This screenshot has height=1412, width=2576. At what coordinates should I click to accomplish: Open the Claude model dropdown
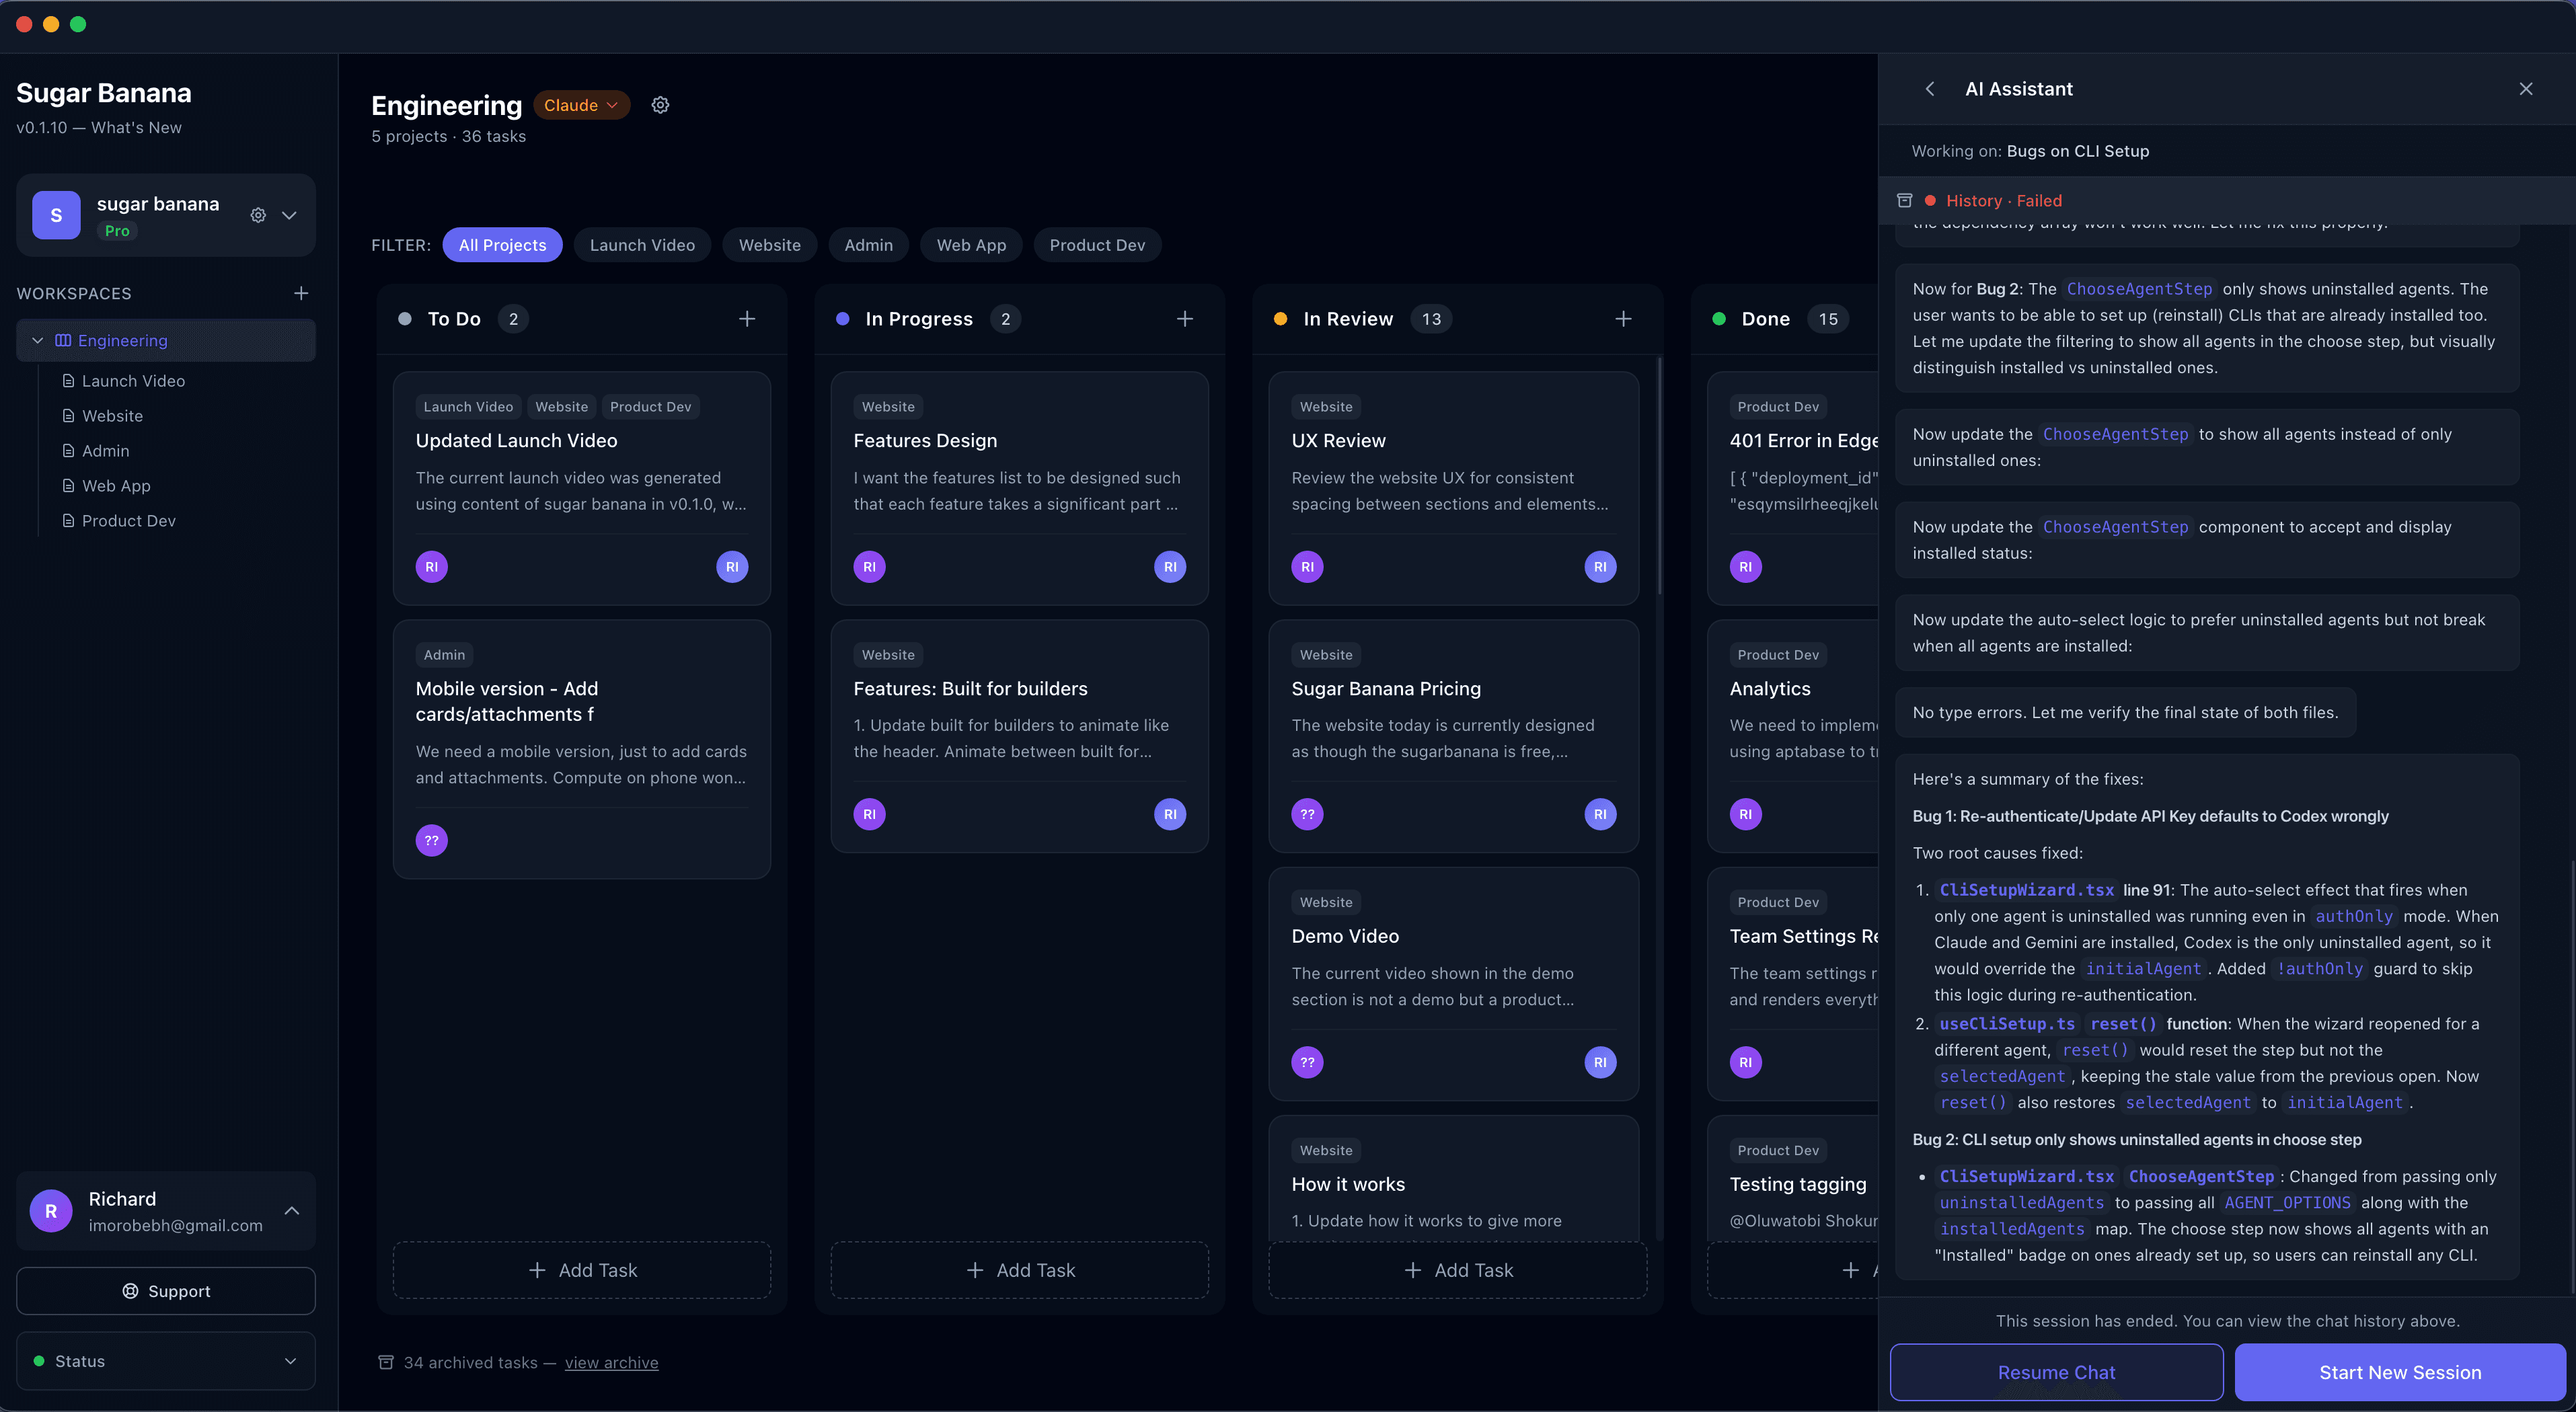coord(581,105)
